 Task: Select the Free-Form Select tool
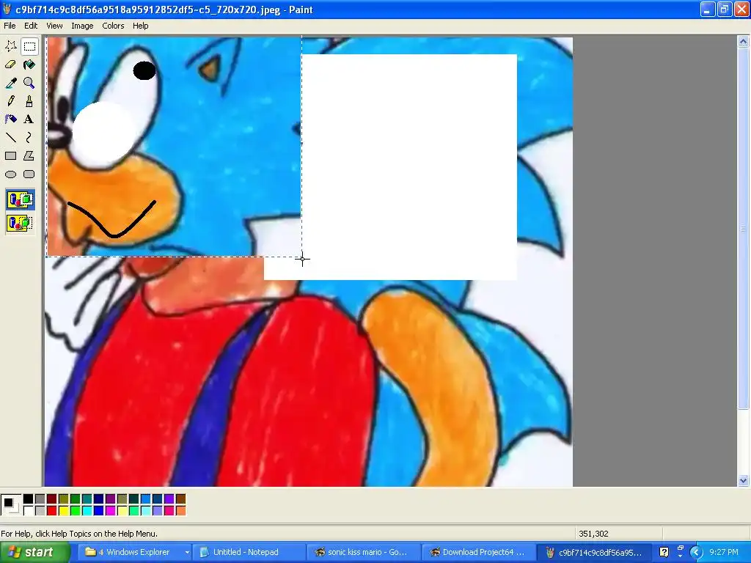10,46
